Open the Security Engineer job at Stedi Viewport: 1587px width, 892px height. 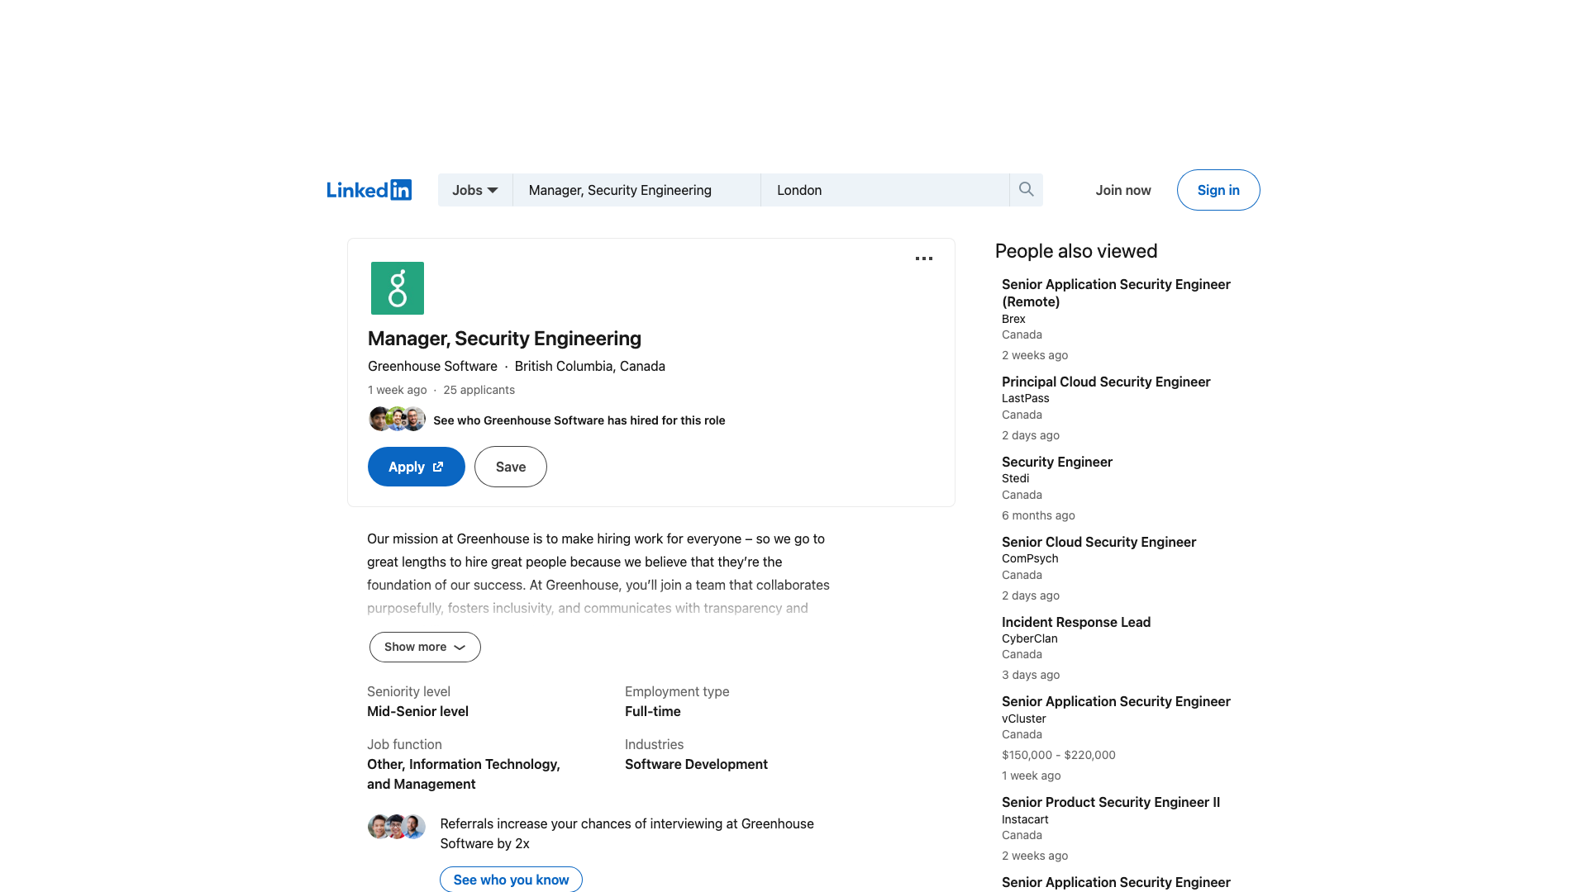pyautogui.click(x=1057, y=462)
